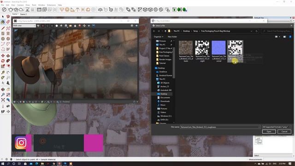Open the Window menu
The image size is (295, 166).
tap(41, 5)
